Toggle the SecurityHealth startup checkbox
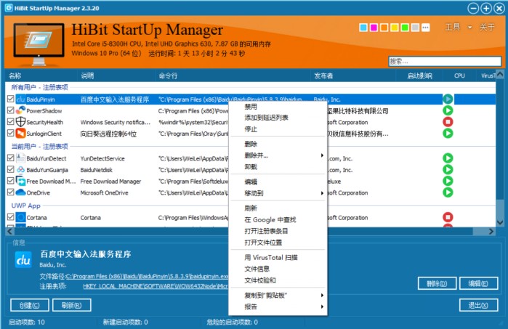Image resolution: width=508 pixels, height=329 pixels. coord(10,123)
